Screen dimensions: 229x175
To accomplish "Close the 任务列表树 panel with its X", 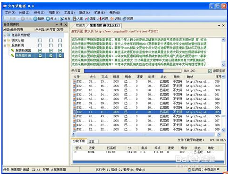I will pos(66,25).
